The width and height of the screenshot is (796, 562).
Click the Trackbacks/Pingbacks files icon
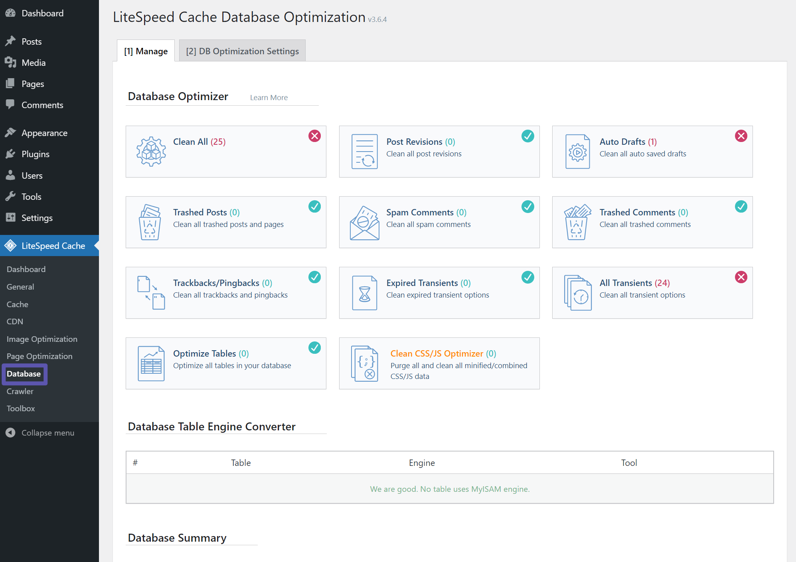click(x=151, y=292)
